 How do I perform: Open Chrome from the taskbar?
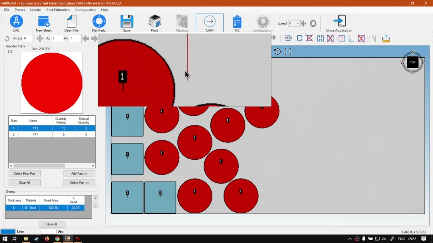click(x=57, y=239)
